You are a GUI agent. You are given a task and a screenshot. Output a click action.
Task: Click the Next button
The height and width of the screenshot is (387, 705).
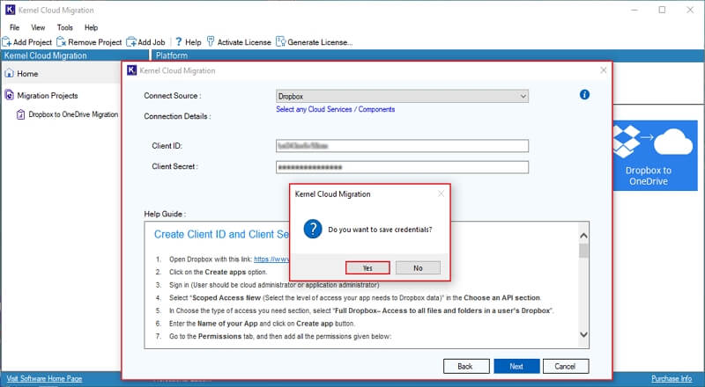click(x=516, y=367)
